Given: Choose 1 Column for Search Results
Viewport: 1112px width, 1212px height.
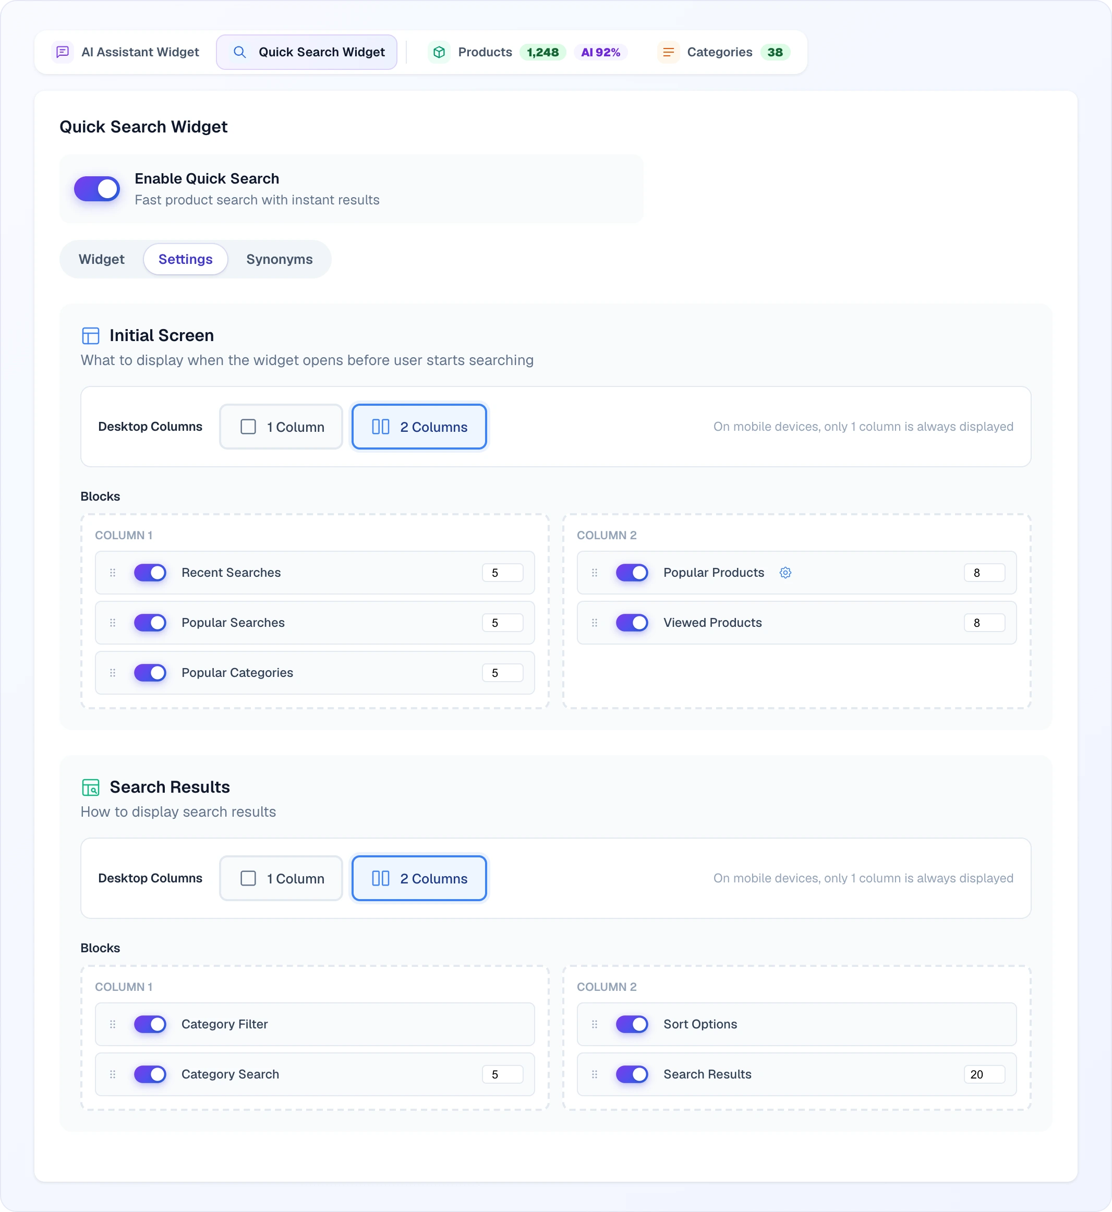Looking at the screenshot, I should click(x=281, y=878).
